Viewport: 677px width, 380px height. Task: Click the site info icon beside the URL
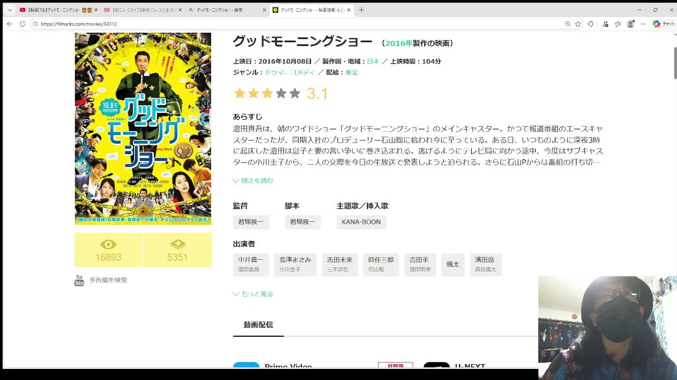[35, 24]
